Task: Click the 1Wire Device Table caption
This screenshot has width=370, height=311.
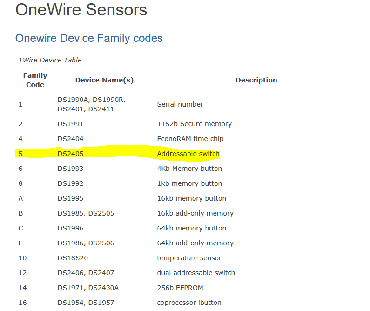Action: (50, 60)
